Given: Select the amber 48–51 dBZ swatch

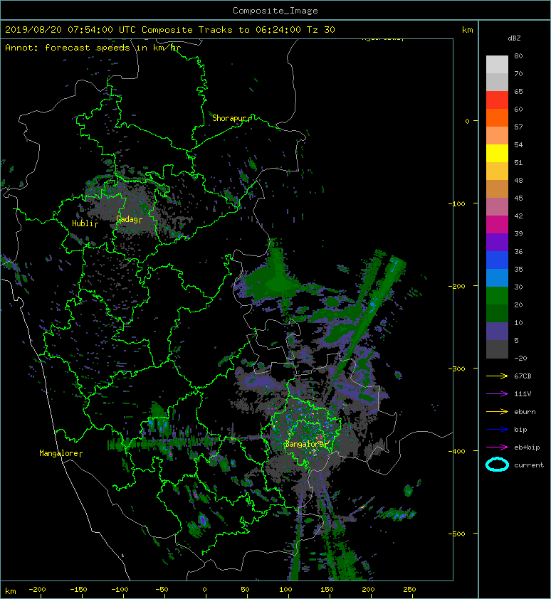Looking at the screenshot, I should (497, 171).
